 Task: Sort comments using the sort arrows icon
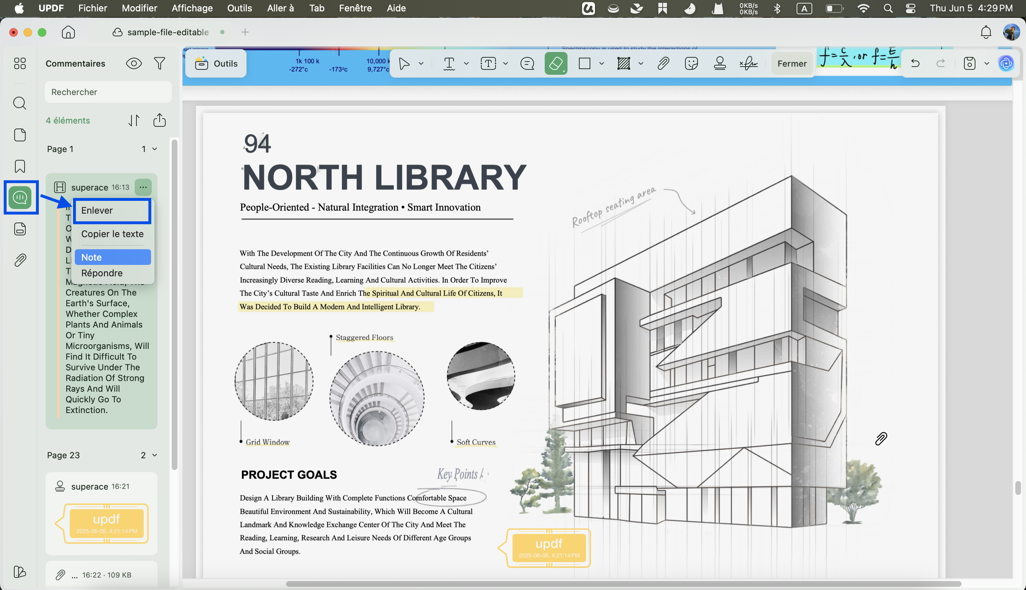tap(134, 120)
